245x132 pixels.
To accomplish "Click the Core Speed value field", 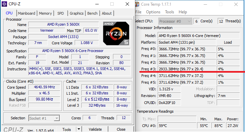I will [44, 87].
